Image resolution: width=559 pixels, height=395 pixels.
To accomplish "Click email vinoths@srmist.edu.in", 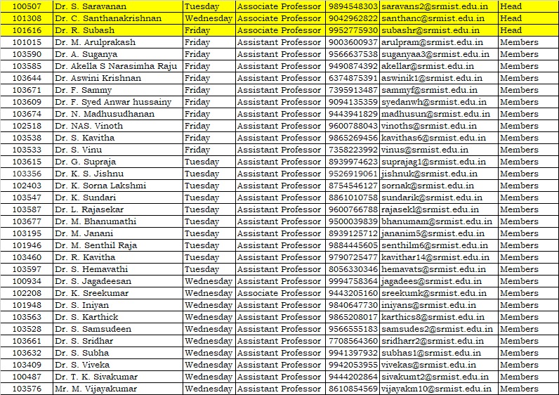I will 428,126.
